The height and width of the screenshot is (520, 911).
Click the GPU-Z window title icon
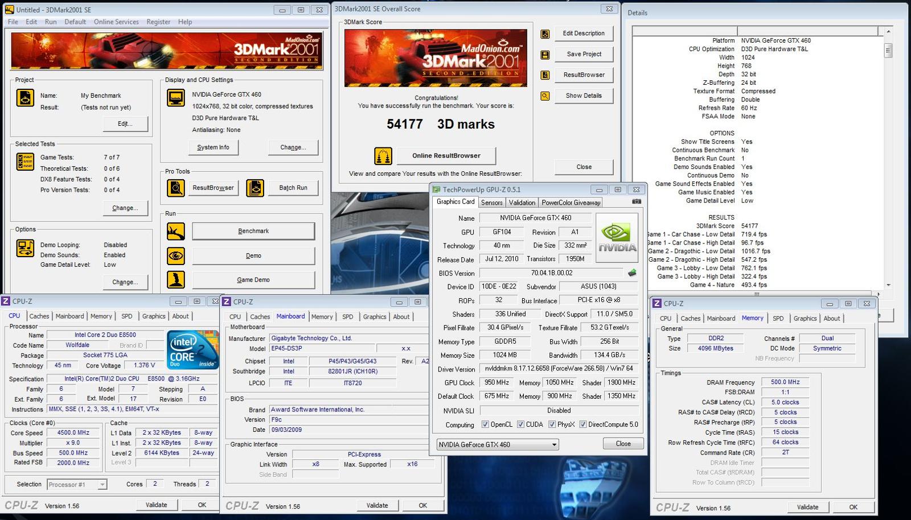[x=437, y=189]
